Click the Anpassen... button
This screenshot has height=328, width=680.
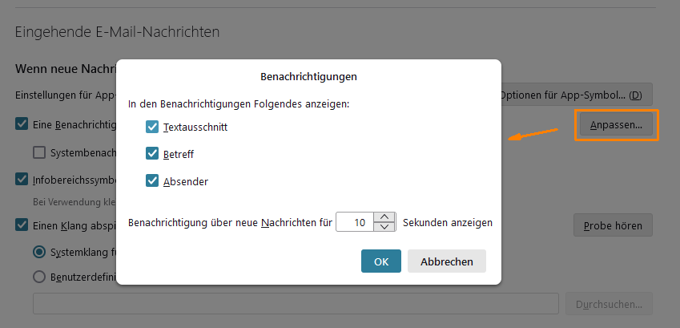616,125
